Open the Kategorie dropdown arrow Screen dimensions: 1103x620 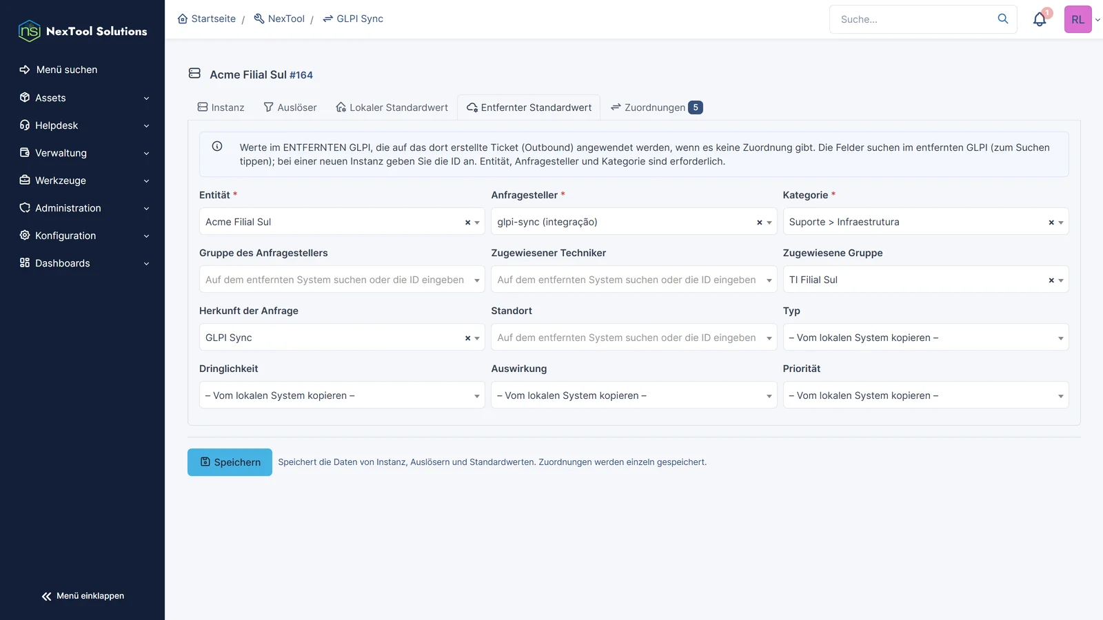(1061, 223)
